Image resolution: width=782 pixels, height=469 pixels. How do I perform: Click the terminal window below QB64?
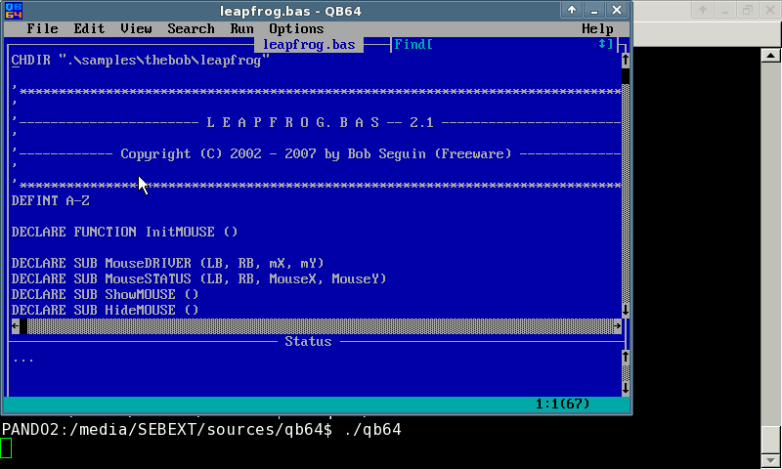click(x=391, y=448)
